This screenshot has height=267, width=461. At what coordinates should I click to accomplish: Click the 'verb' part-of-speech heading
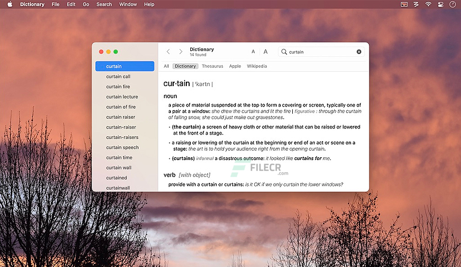pyautogui.click(x=169, y=175)
